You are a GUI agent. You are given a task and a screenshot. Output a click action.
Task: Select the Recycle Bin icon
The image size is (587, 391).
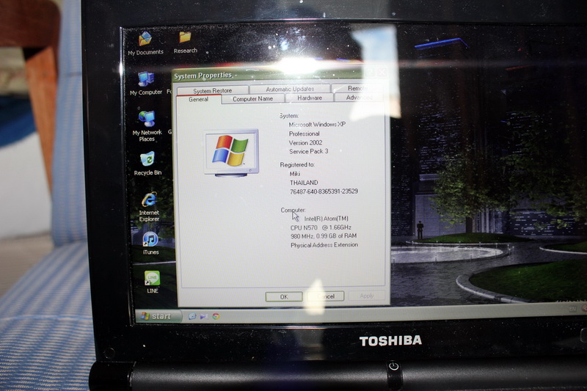pos(147,163)
